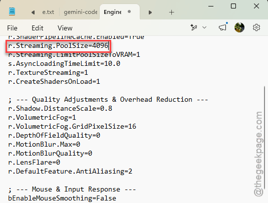Switch to the gemini-code tab
This screenshot has height=203, width=268.
[81, 12]
